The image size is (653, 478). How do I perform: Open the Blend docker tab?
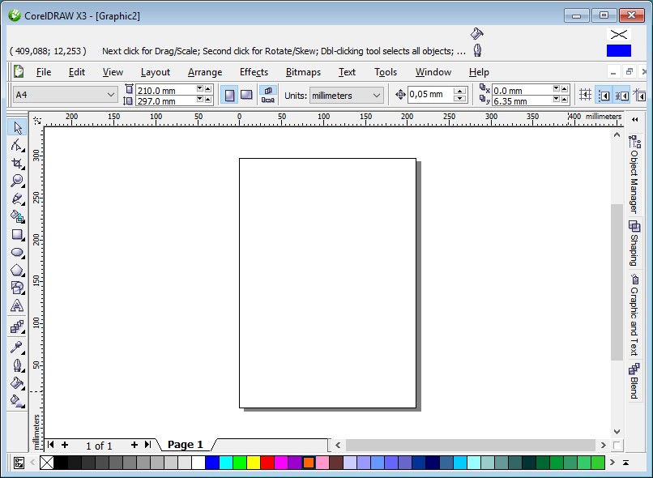[x=634, y=381]
